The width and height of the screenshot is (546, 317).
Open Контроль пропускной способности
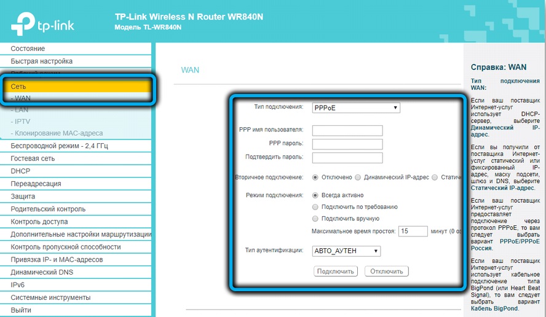[76, 247]
